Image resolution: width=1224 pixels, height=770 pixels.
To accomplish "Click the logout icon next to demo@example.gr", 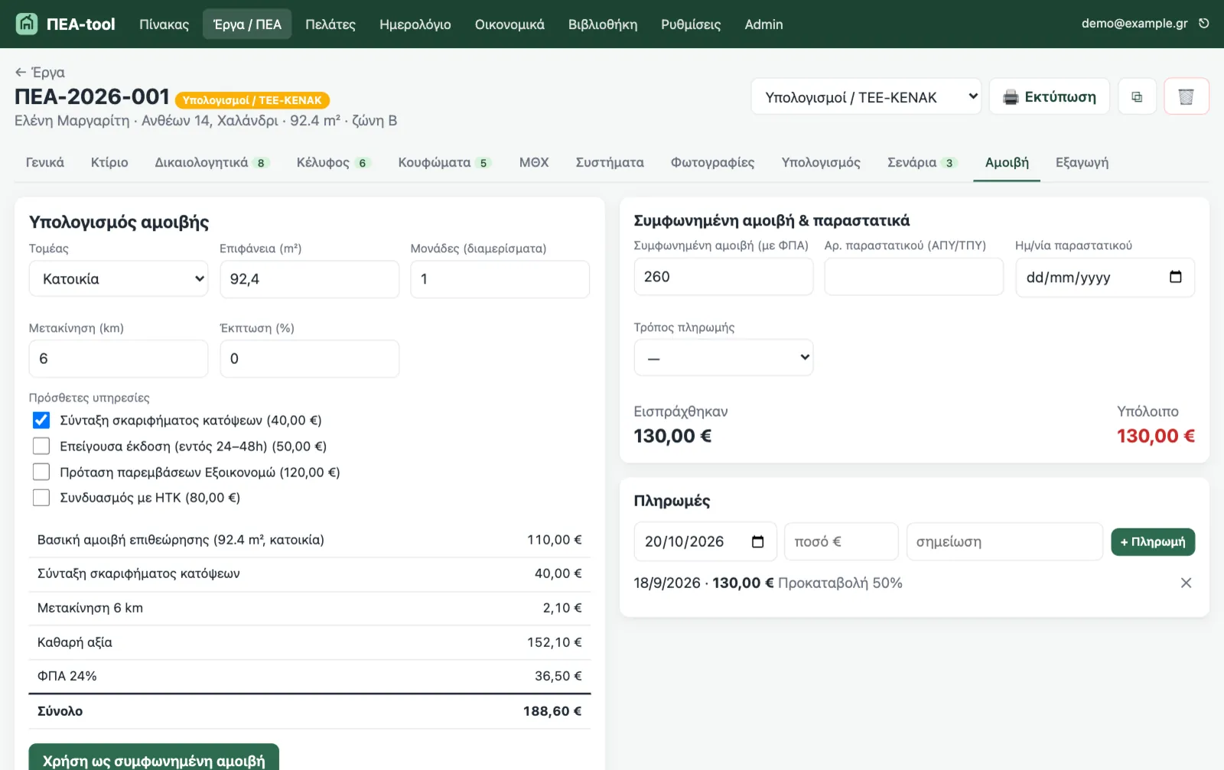I will pyautogui.click(x=1204, y=24).
